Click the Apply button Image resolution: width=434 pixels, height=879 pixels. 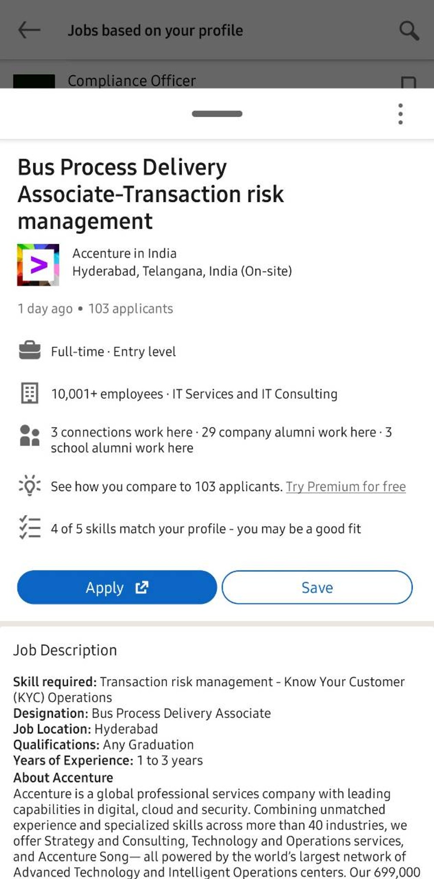pos(117,587)
